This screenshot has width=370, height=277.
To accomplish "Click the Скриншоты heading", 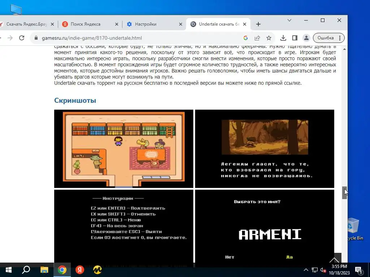I will point(75,100).
